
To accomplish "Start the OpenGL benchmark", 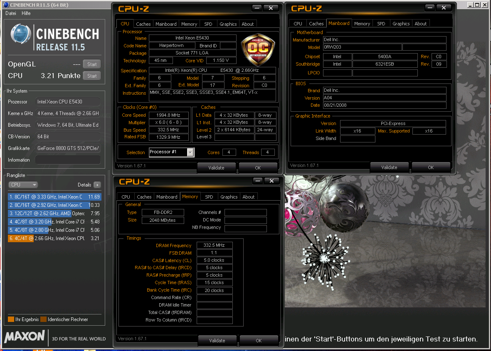I will [x=92, y=64].
